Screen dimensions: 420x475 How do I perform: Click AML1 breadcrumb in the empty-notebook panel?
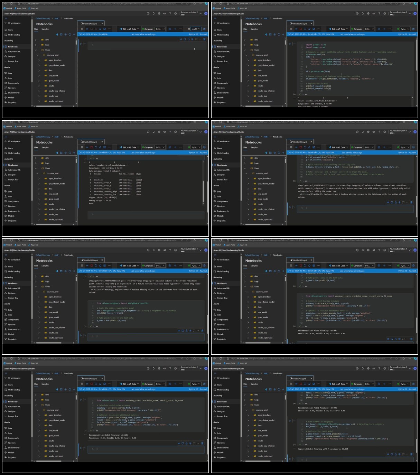pyautogui.click(x=57, y=18)
